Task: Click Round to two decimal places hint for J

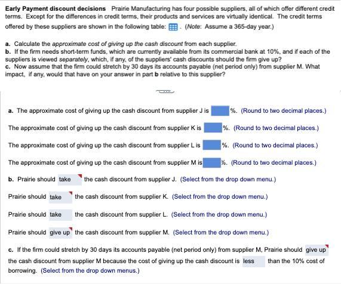Action: (284, 111)
